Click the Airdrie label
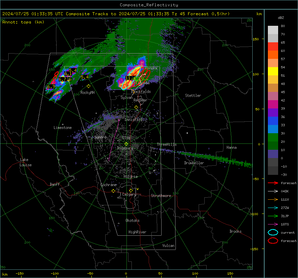Viewport: 298px width, 278px height. click(x=130, y=177)
